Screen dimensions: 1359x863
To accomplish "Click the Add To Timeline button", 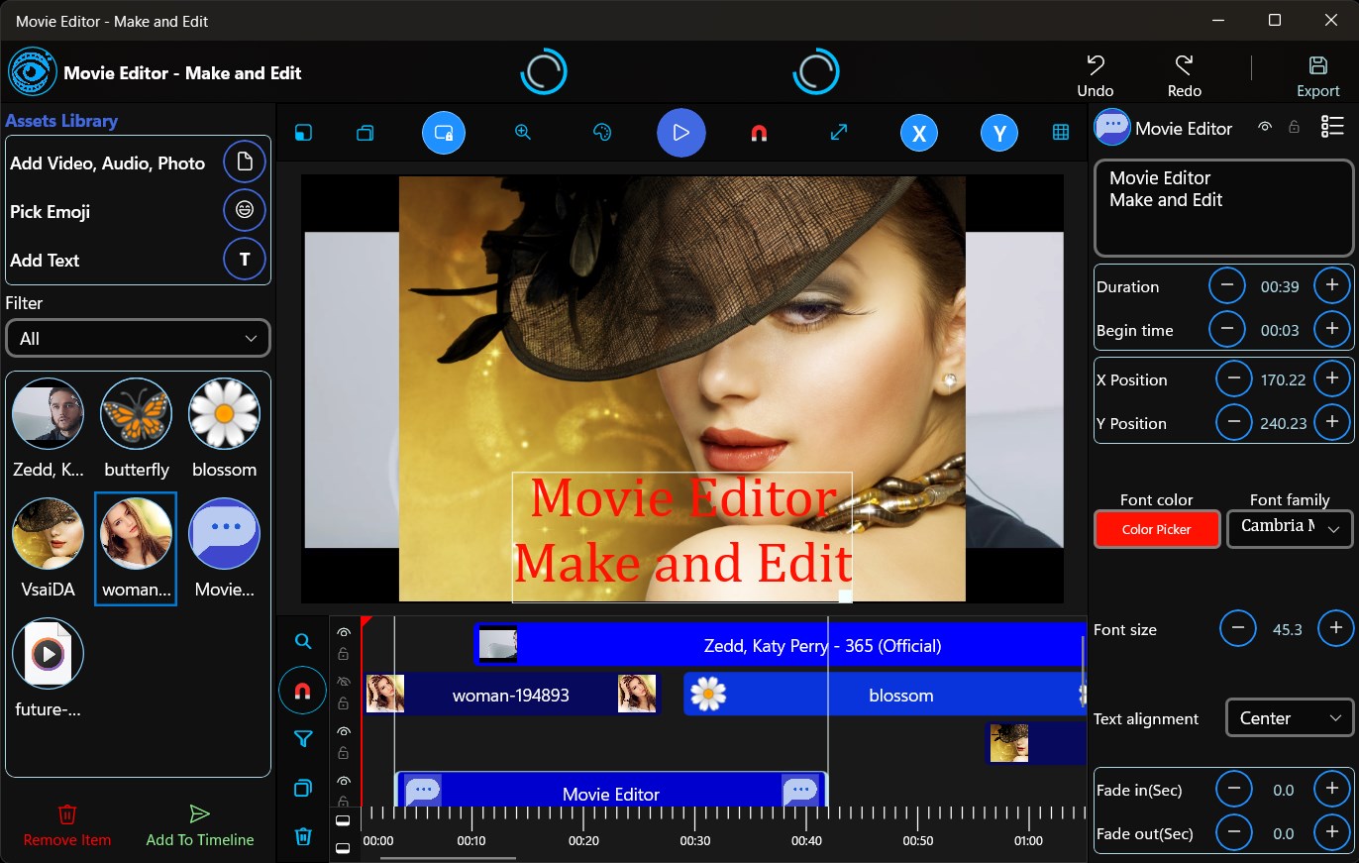I will pos(198,825).
